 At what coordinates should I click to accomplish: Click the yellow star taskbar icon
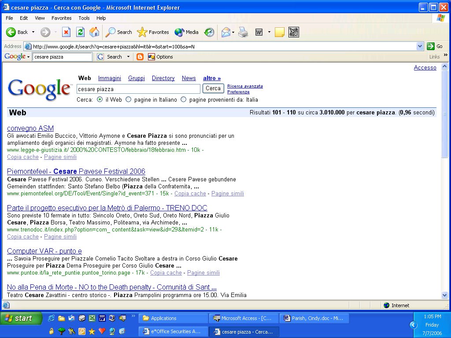click(x=92, y=331)
